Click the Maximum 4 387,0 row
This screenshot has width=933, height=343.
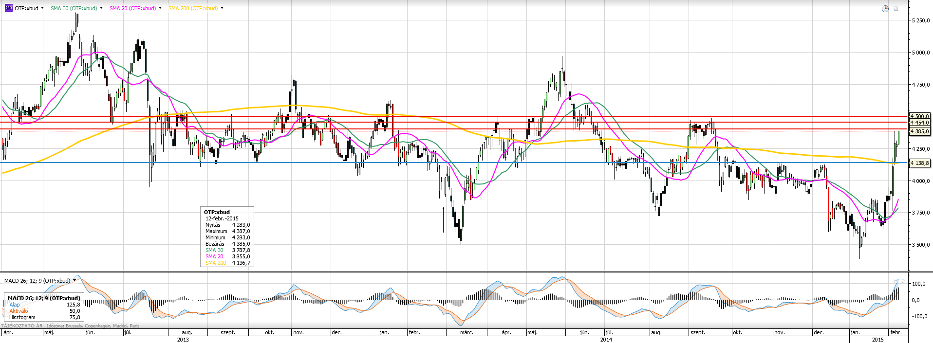click(227, 231)
